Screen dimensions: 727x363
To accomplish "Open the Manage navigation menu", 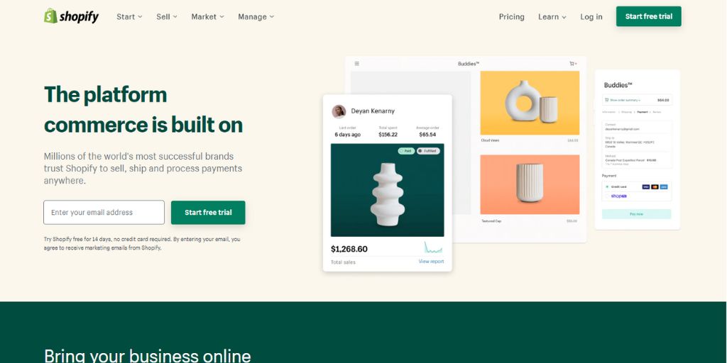I will (256, 17).
